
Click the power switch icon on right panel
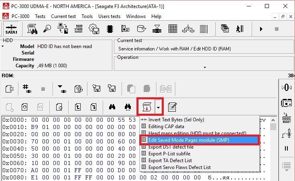coord(287,133)
